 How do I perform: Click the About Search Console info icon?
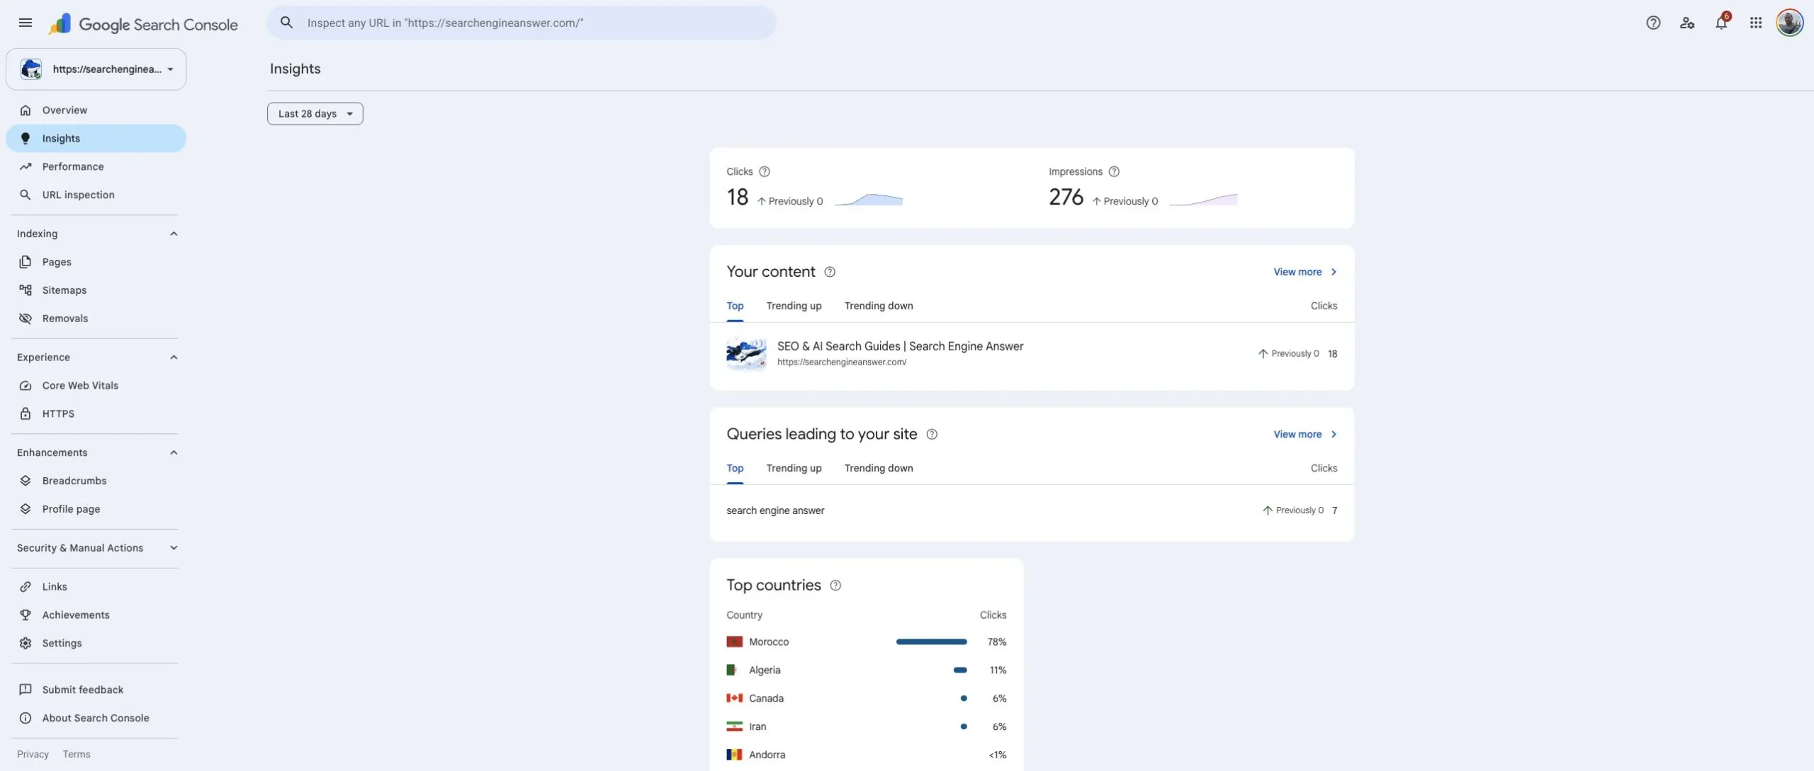(x=26, y=718)
